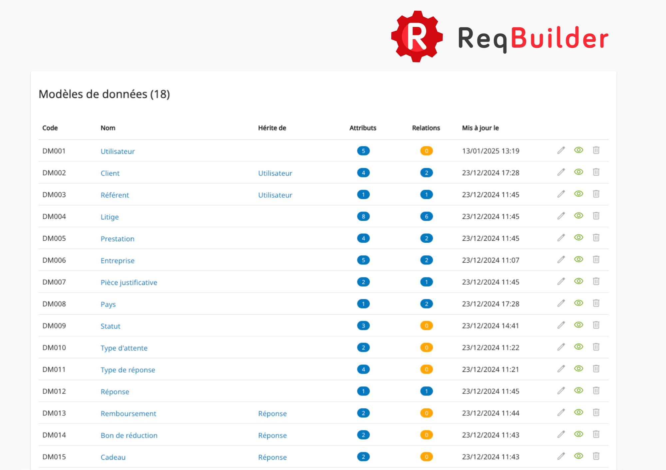Click the Nom column header
The image size is (666, 470).
pyautogui.click(x=108, y=128)
